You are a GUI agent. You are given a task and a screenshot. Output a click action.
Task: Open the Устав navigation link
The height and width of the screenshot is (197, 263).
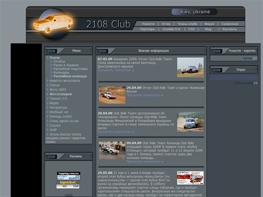coord(166,24)
